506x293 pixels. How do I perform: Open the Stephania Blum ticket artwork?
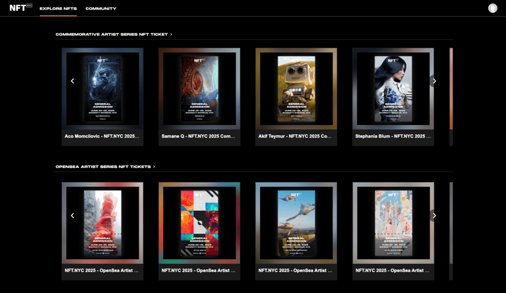point(393,89)
